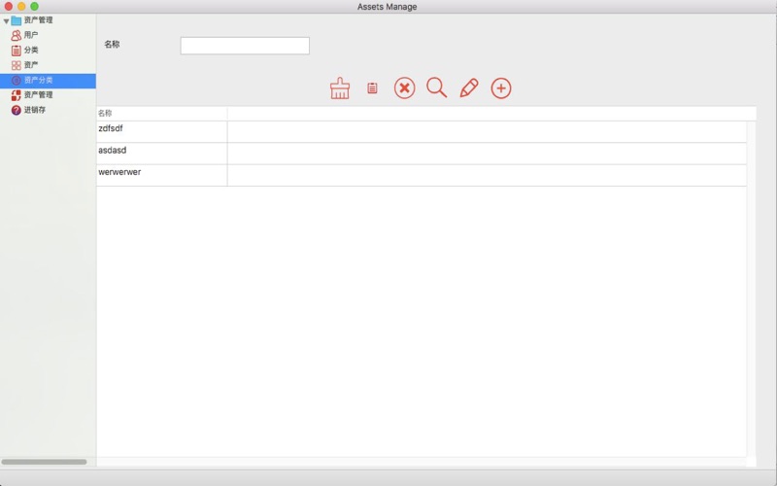
Task: Click the magnifying glass search icon
Action: pyautogui.click(x=437, y=88)
